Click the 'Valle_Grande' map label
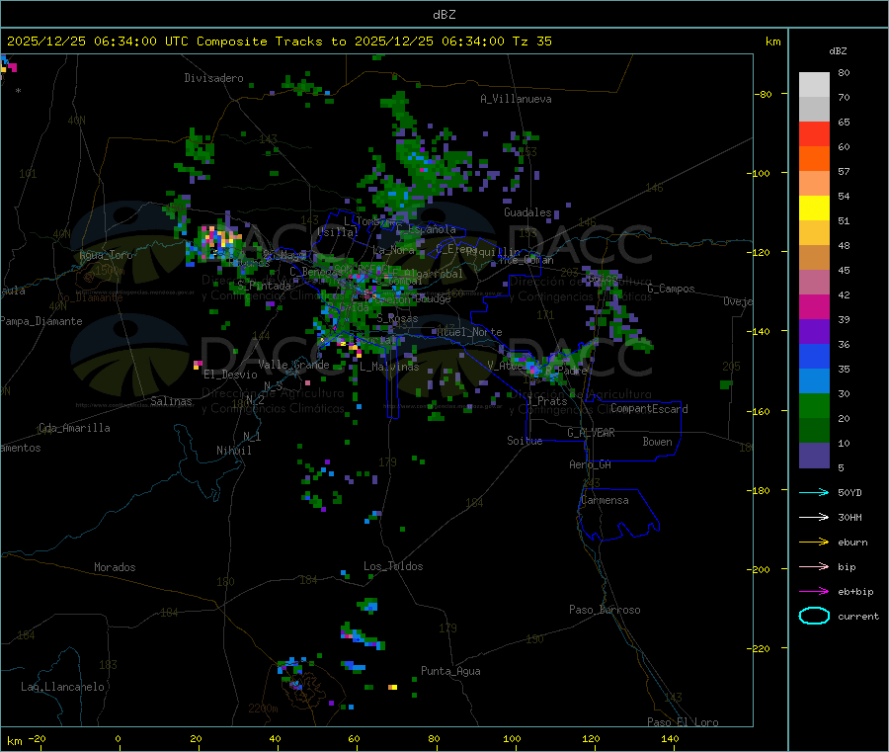This screenshot has height=752, width=889. 293,365
